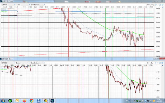Select line drawing tool in EUR/USD toolbar
This screenshot has width=165, height=103.
pos(158,5)
